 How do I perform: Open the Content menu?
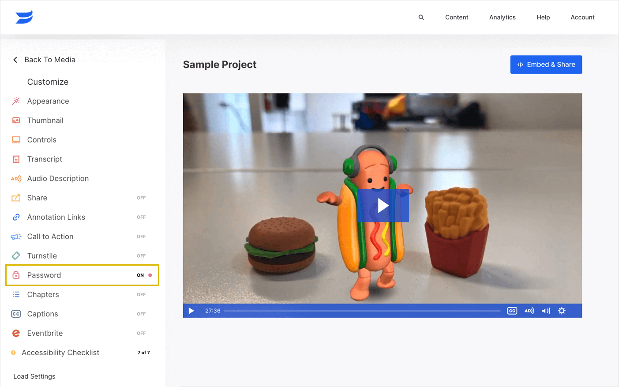pyautogui.click(x=457, y=17)
